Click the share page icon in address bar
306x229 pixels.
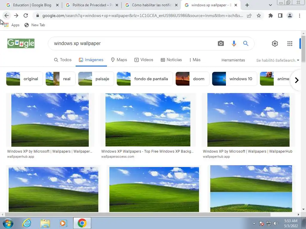[249, 16]
